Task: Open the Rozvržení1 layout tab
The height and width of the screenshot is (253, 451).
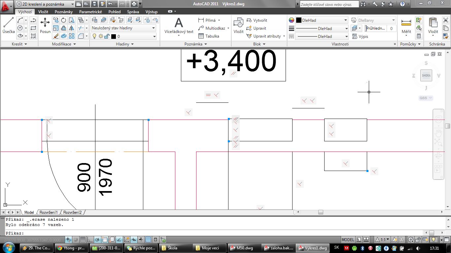Action: (x=49, y=212)
